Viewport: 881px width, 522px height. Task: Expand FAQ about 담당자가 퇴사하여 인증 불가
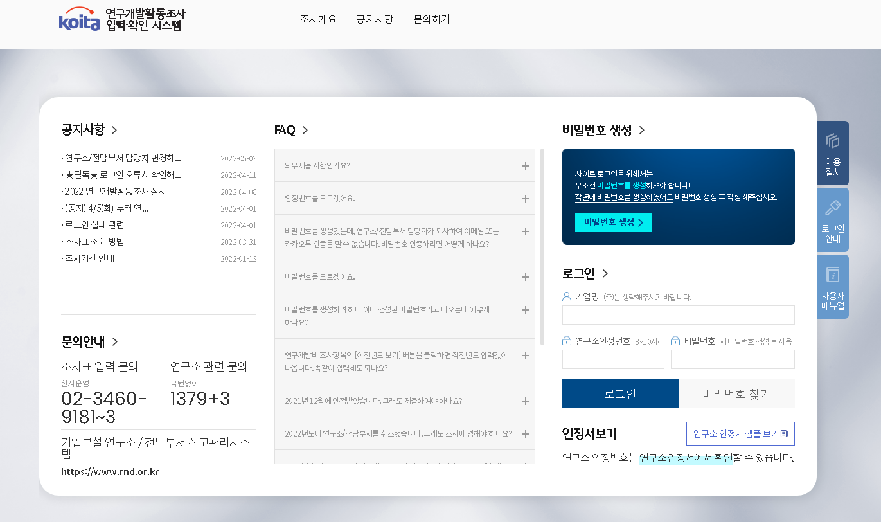[405, 237]
